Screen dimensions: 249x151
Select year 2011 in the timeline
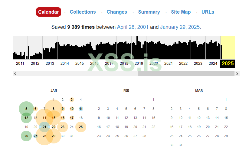[20, 64]
